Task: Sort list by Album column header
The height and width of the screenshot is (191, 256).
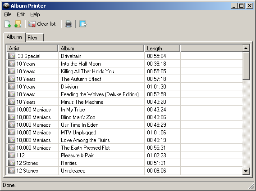Action: coord(101,49)
